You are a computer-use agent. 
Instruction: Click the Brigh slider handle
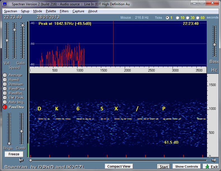tap(9, 144)
